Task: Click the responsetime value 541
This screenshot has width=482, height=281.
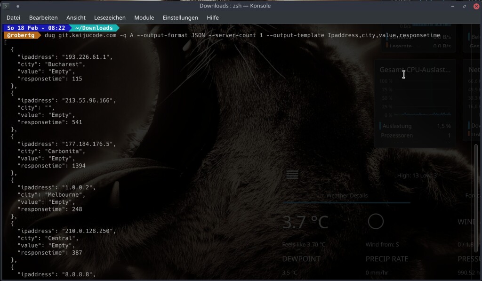Action: pyautogui.click(x=77, y=122)
